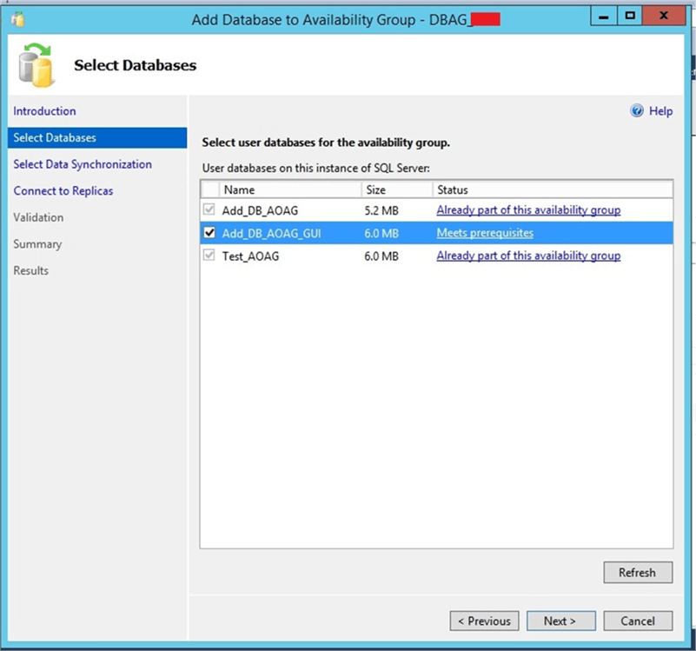Click the wizard database icon in header
The width and height of the screenshot is (696, 651).
point(36,66)
